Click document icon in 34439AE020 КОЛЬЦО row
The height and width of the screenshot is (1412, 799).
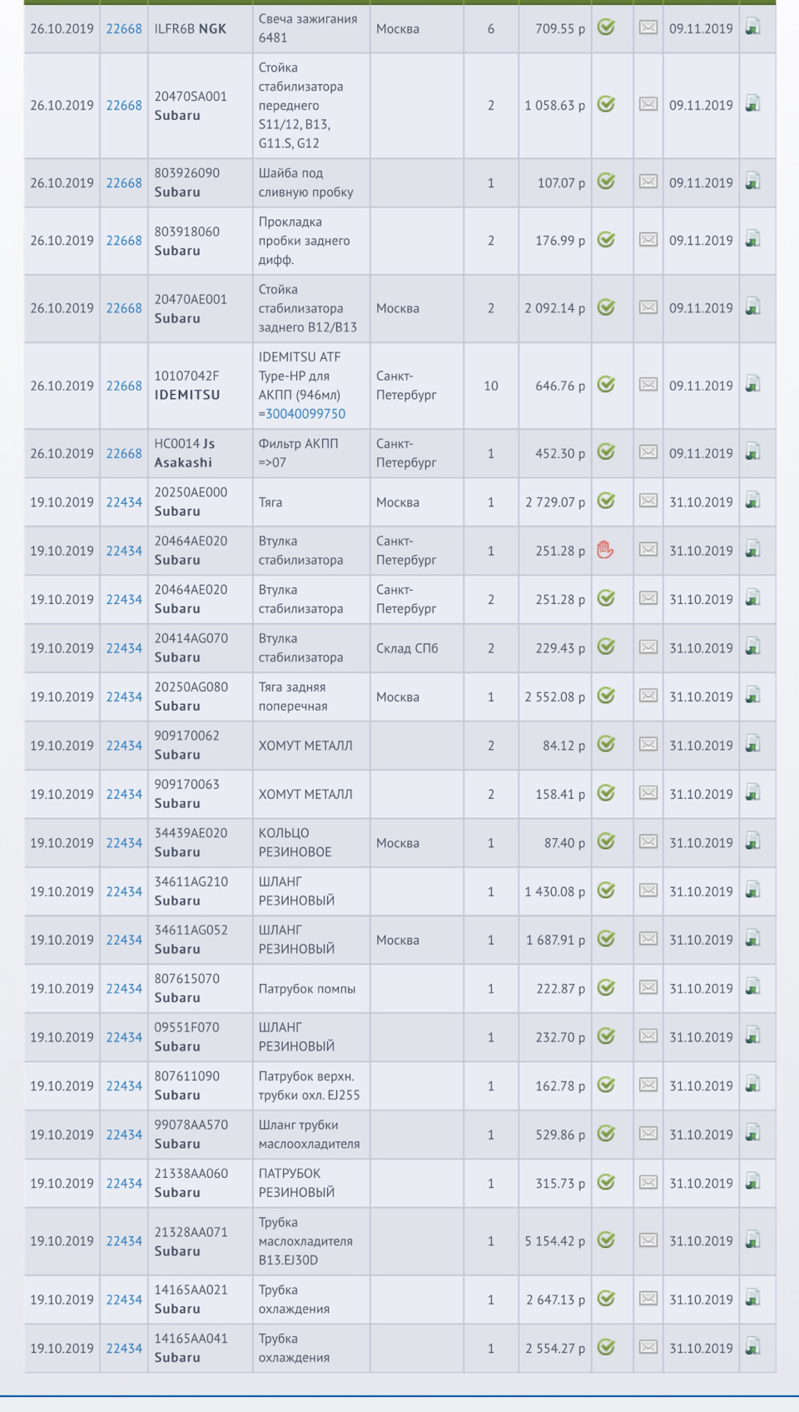[x=752, y=842]
